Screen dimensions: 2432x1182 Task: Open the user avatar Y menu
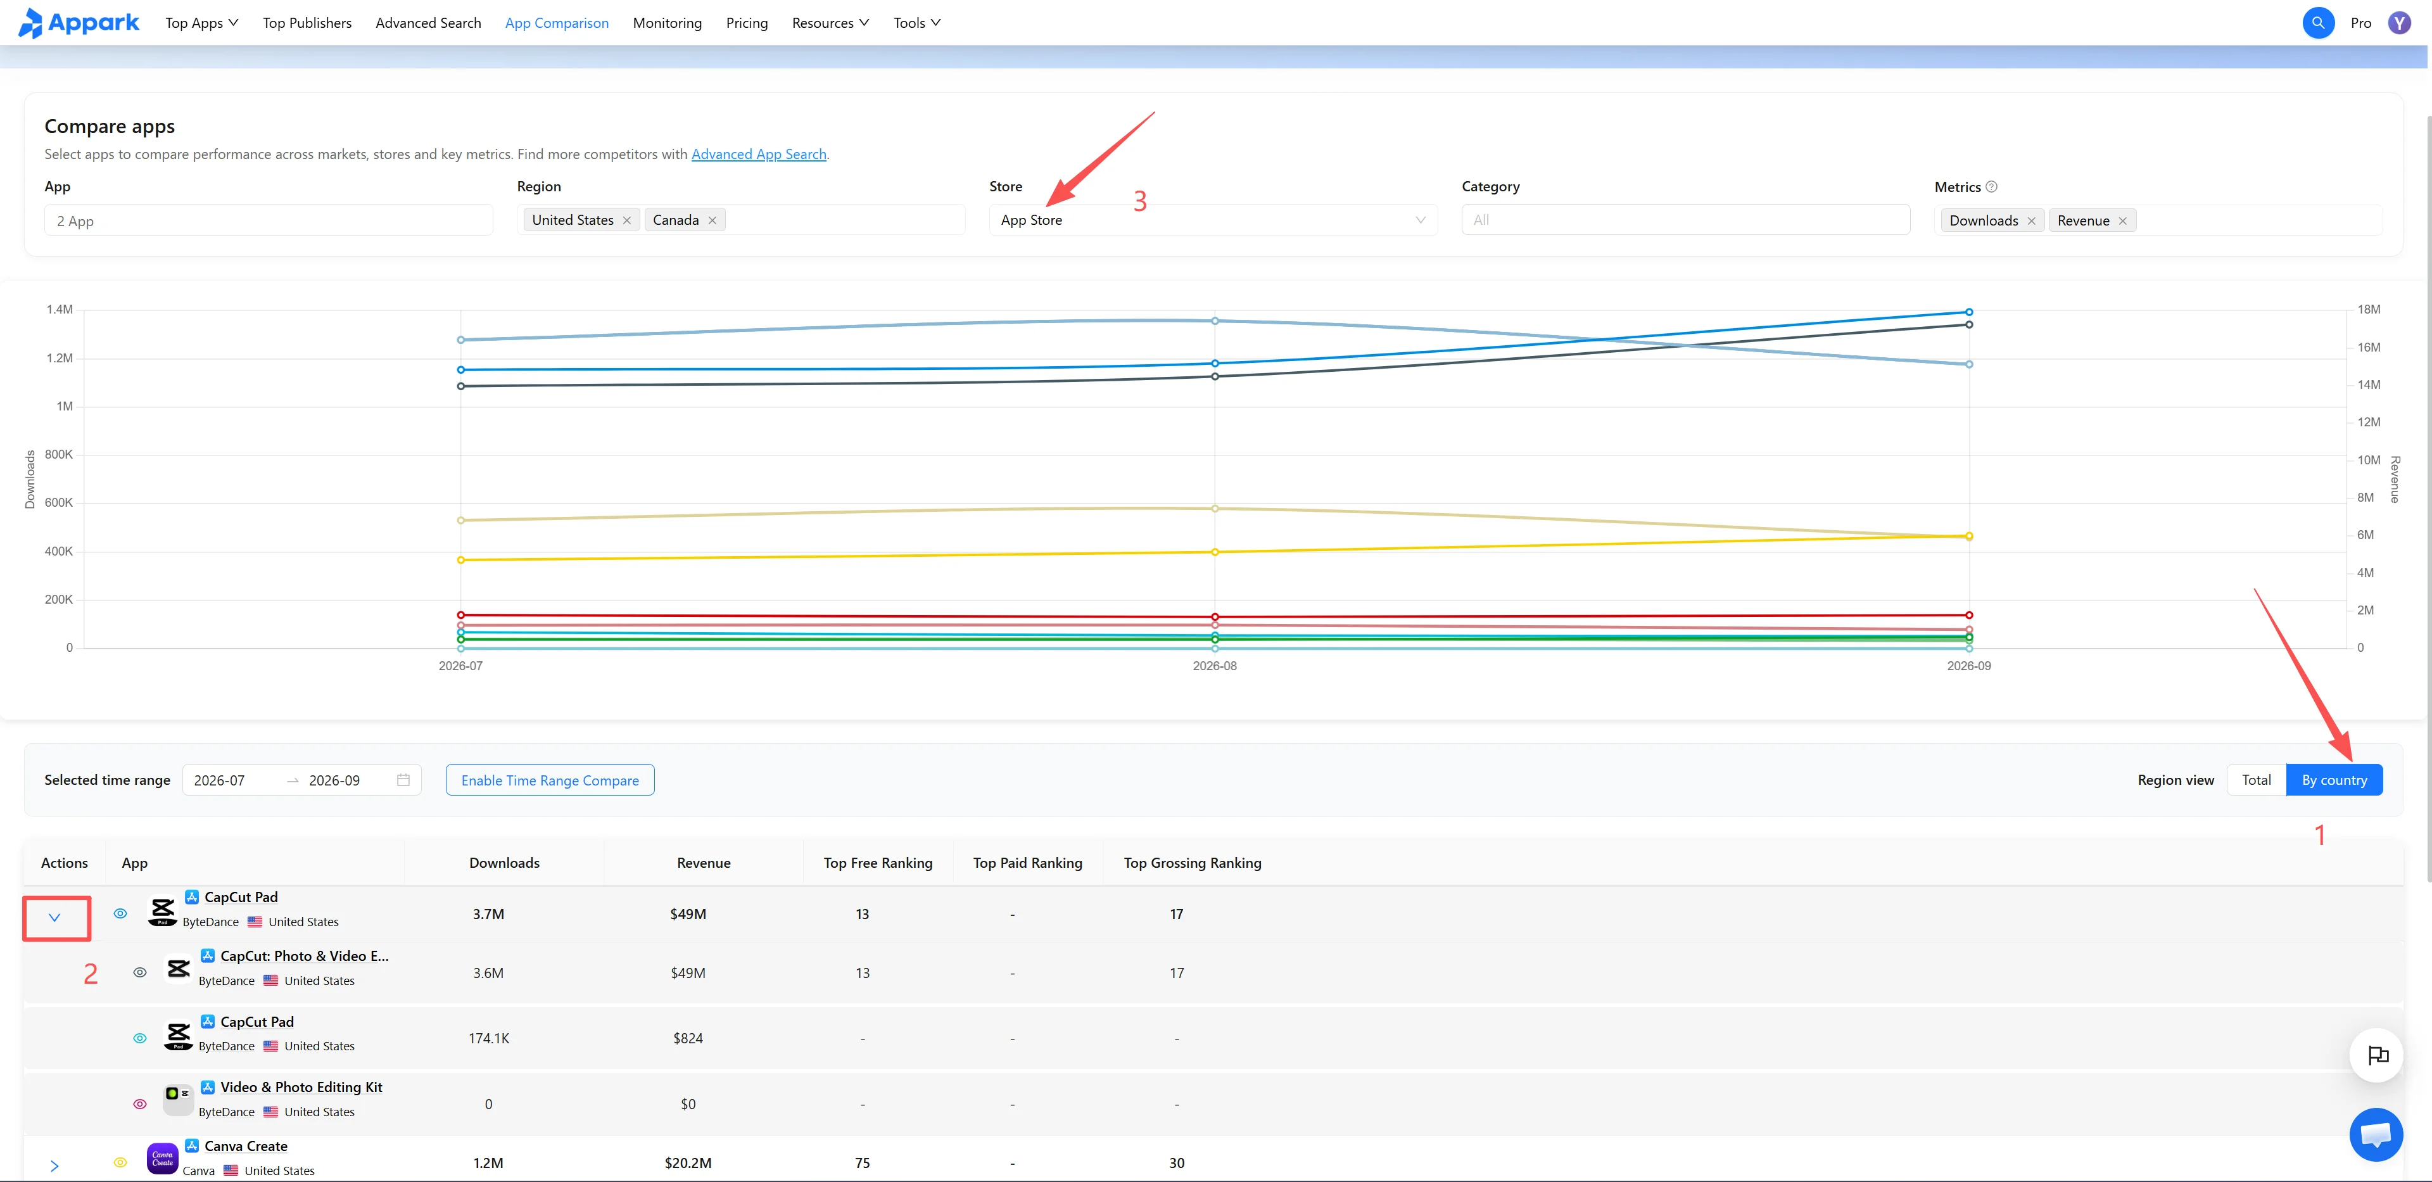coord(2399,23)
